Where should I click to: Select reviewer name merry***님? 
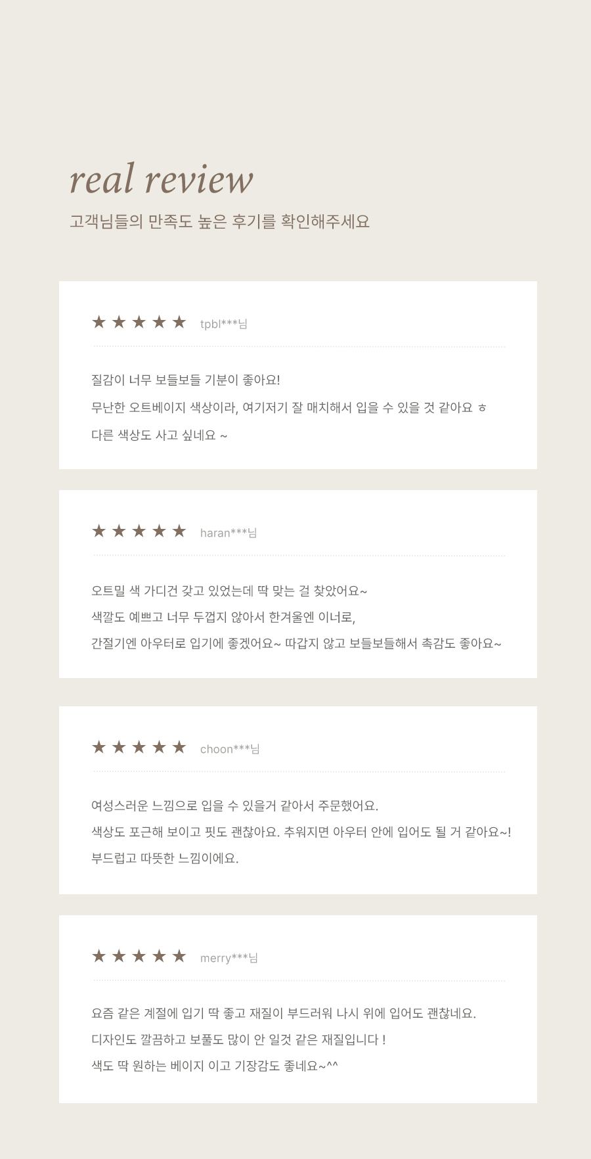pos(229,958)
